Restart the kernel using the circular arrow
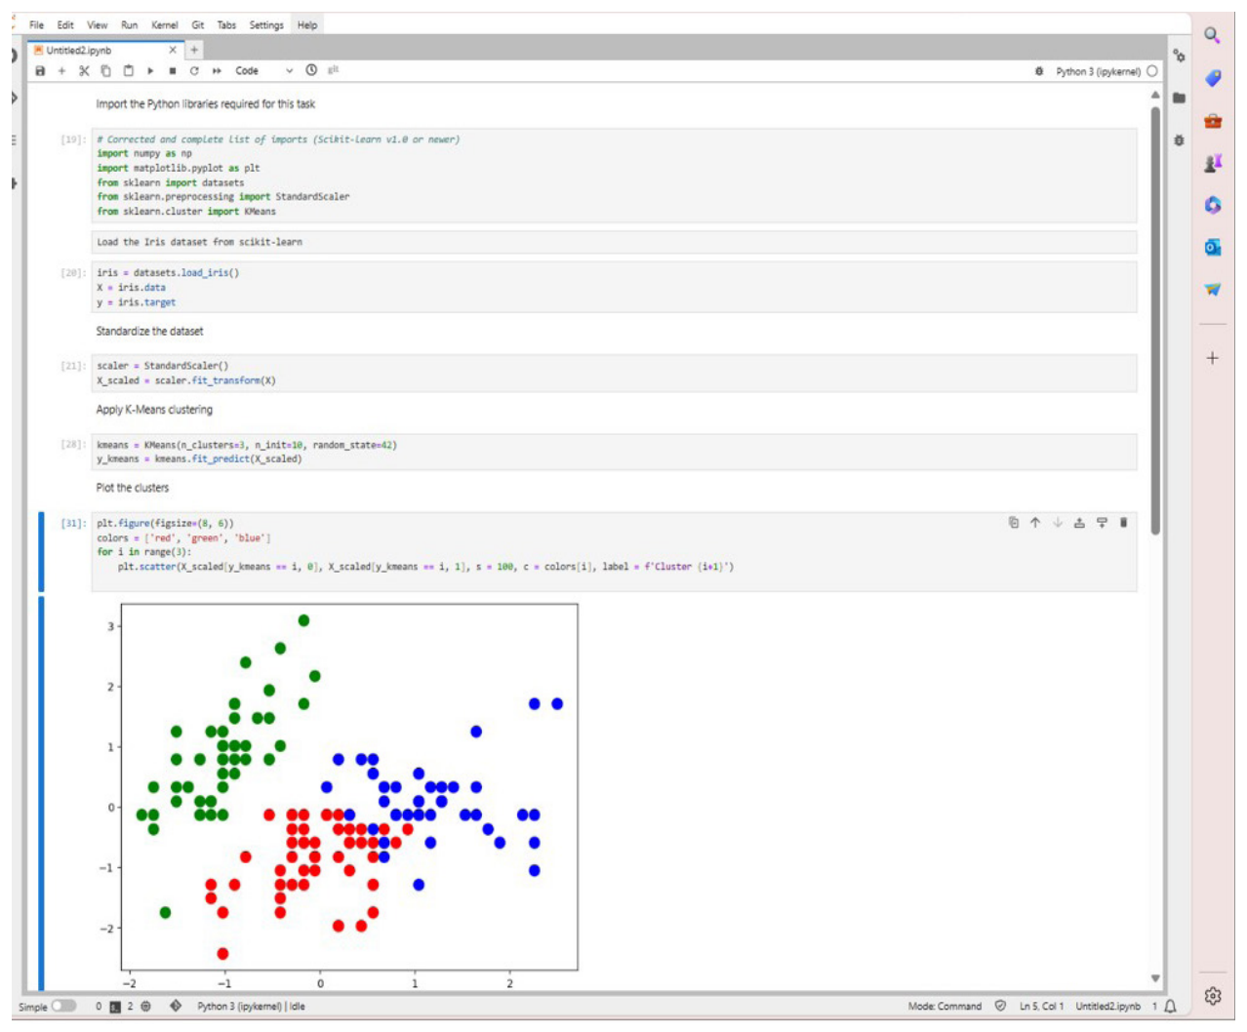The image size is (1247, 1032). pos(194,71)
